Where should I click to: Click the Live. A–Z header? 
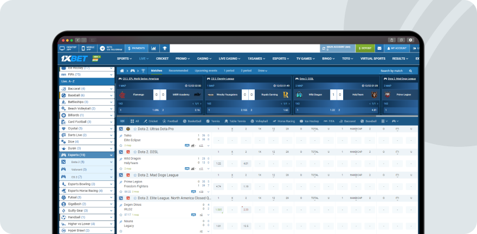(86, 81)
